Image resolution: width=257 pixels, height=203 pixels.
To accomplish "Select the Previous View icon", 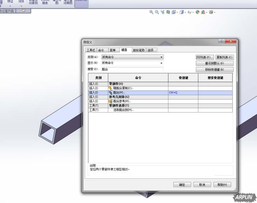I will tap(162, 12).
